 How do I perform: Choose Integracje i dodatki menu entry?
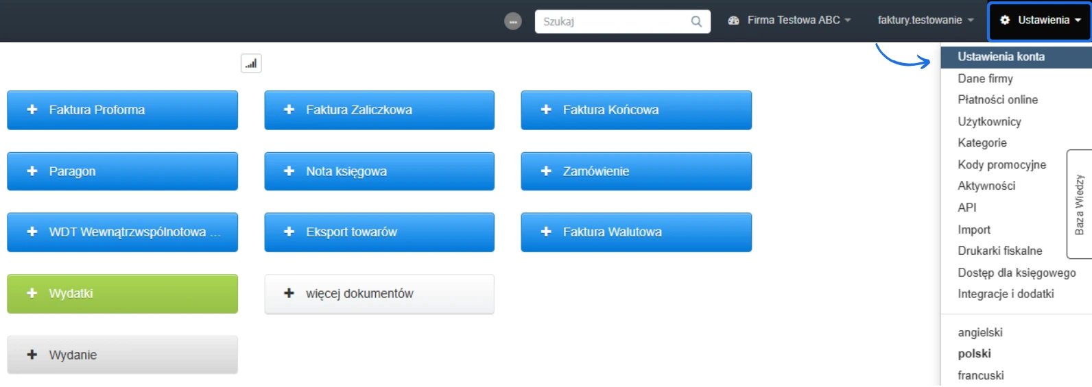pos(1006,294)
